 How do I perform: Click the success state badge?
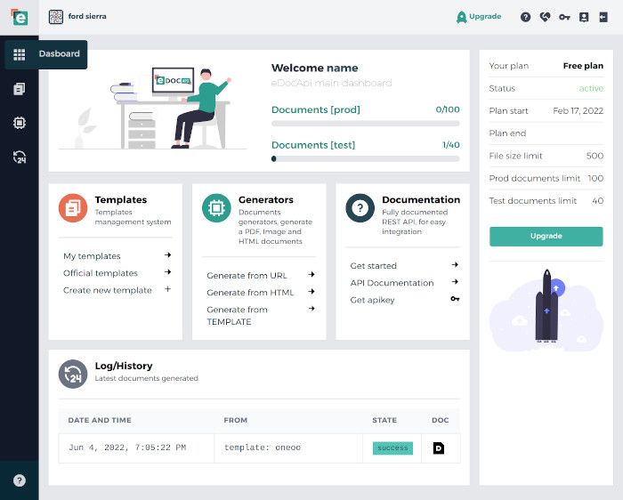[392, 448]
